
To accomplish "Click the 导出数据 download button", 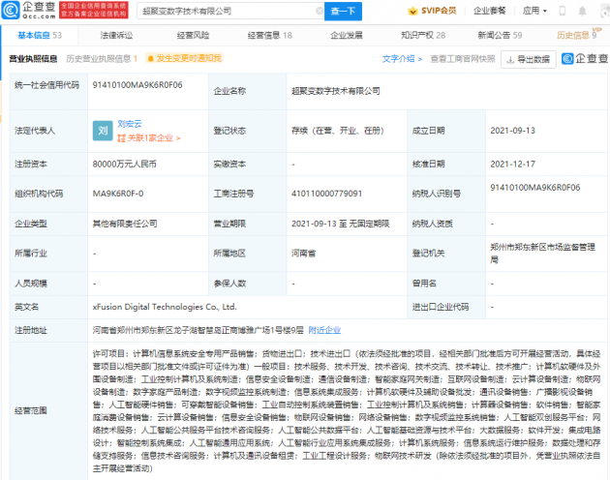I will point(528,59).
